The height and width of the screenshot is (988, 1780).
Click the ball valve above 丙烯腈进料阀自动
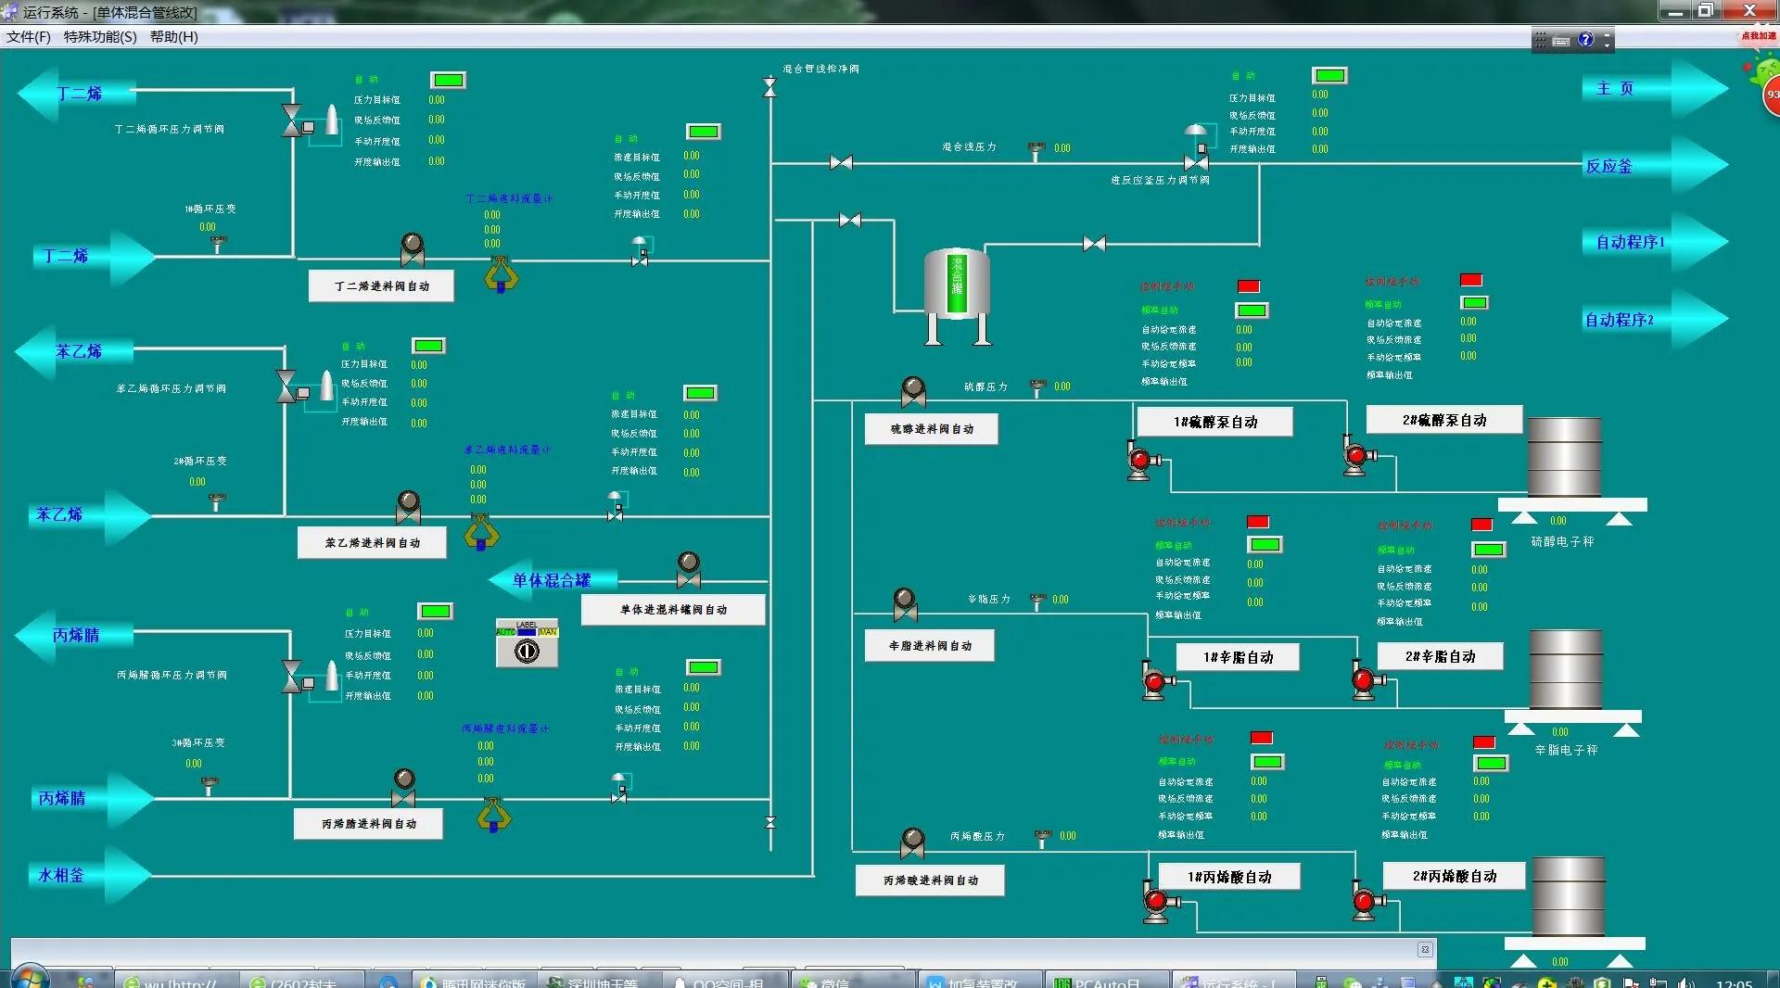(404, 787)
